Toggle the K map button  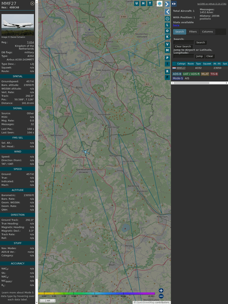[167, 37]
